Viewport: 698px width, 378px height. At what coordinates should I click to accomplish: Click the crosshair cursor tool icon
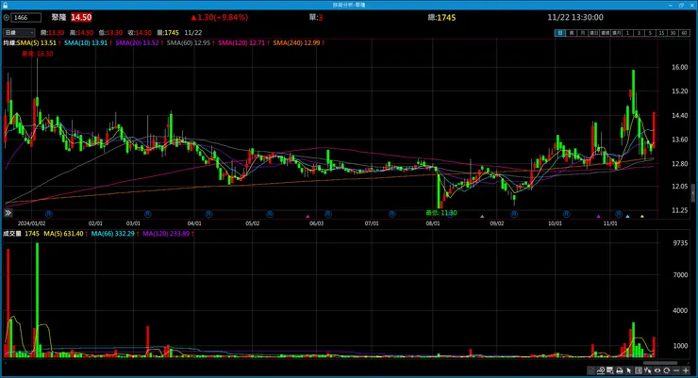(648, 370)
